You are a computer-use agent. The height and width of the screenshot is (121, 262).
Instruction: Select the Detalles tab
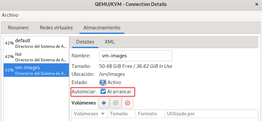[85, 42]
